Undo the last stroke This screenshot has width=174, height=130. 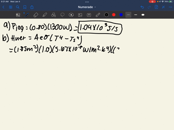tap(142, 7)
